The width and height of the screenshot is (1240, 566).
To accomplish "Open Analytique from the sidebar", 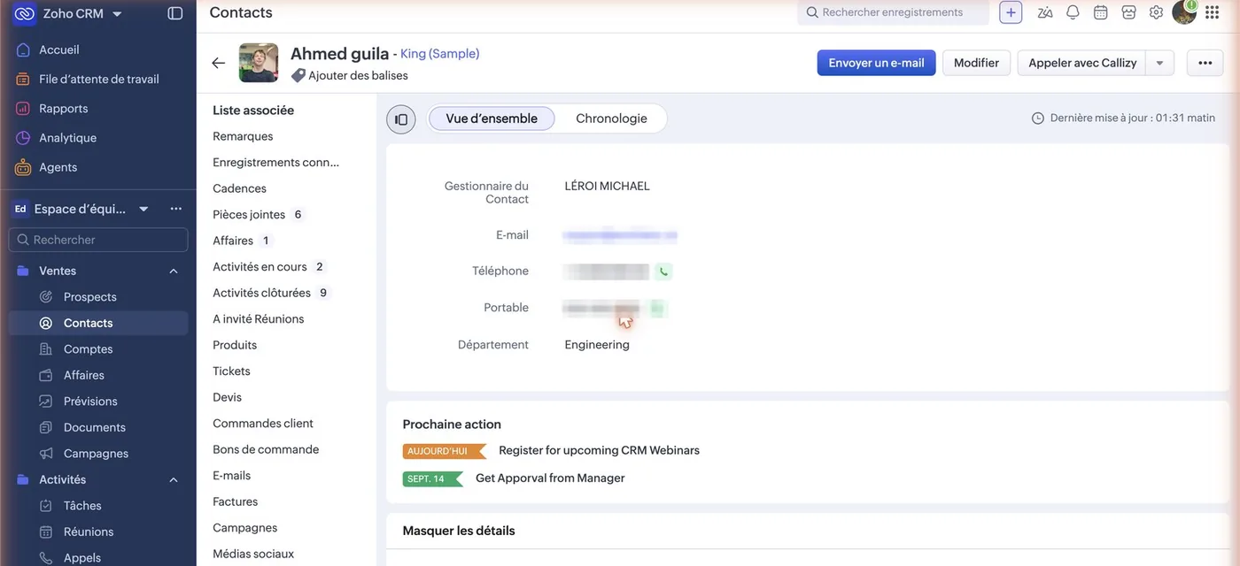I will (x=67, y=137).
